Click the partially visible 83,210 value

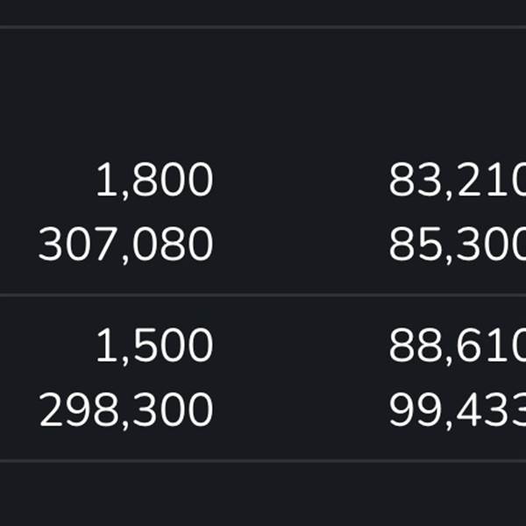click(x=456, y=181)
